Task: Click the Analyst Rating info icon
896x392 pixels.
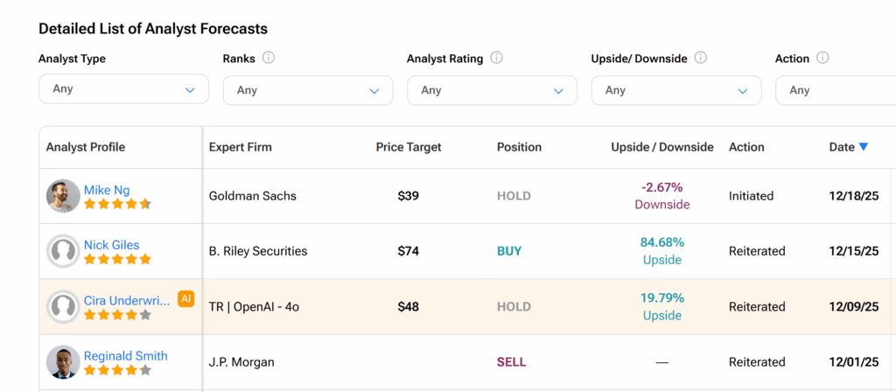Action: click(x=496, y=59)
